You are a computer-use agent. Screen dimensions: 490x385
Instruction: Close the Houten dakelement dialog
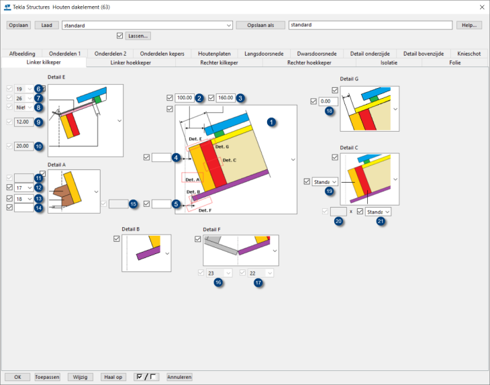coord(482,7)
